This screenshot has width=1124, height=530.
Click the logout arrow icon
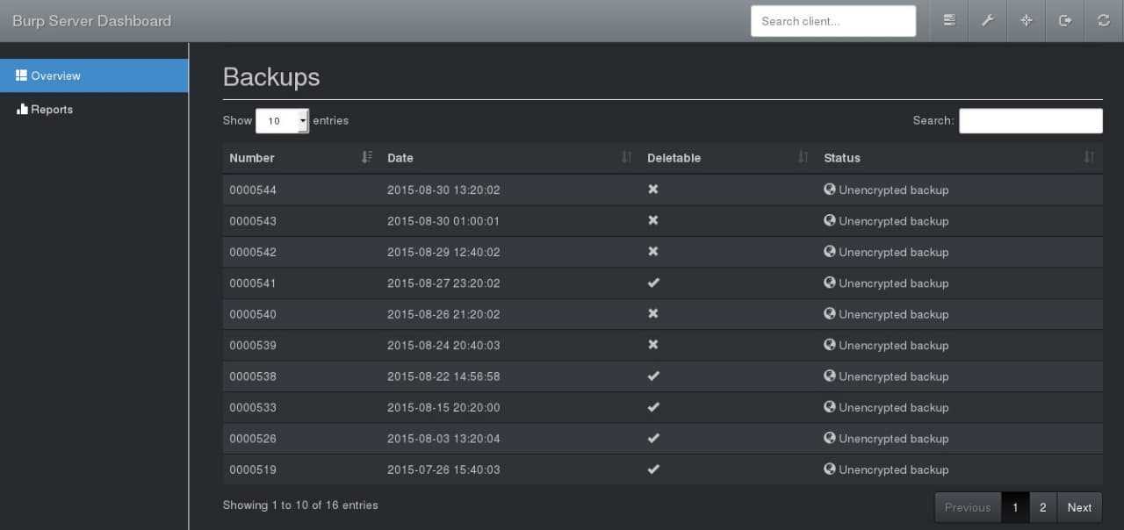coord(1065,20)
